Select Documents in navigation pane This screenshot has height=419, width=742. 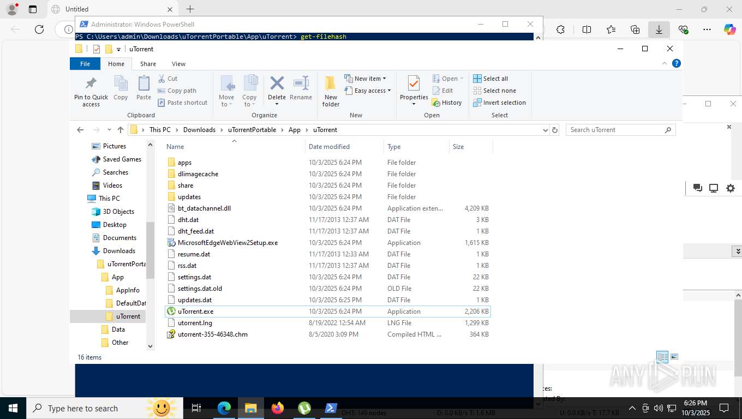click(119, 238)
